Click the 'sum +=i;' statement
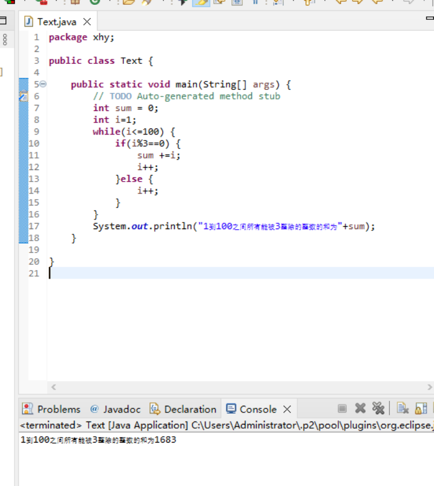Screen dimensions: 434x486 click(x=159, y=155)
